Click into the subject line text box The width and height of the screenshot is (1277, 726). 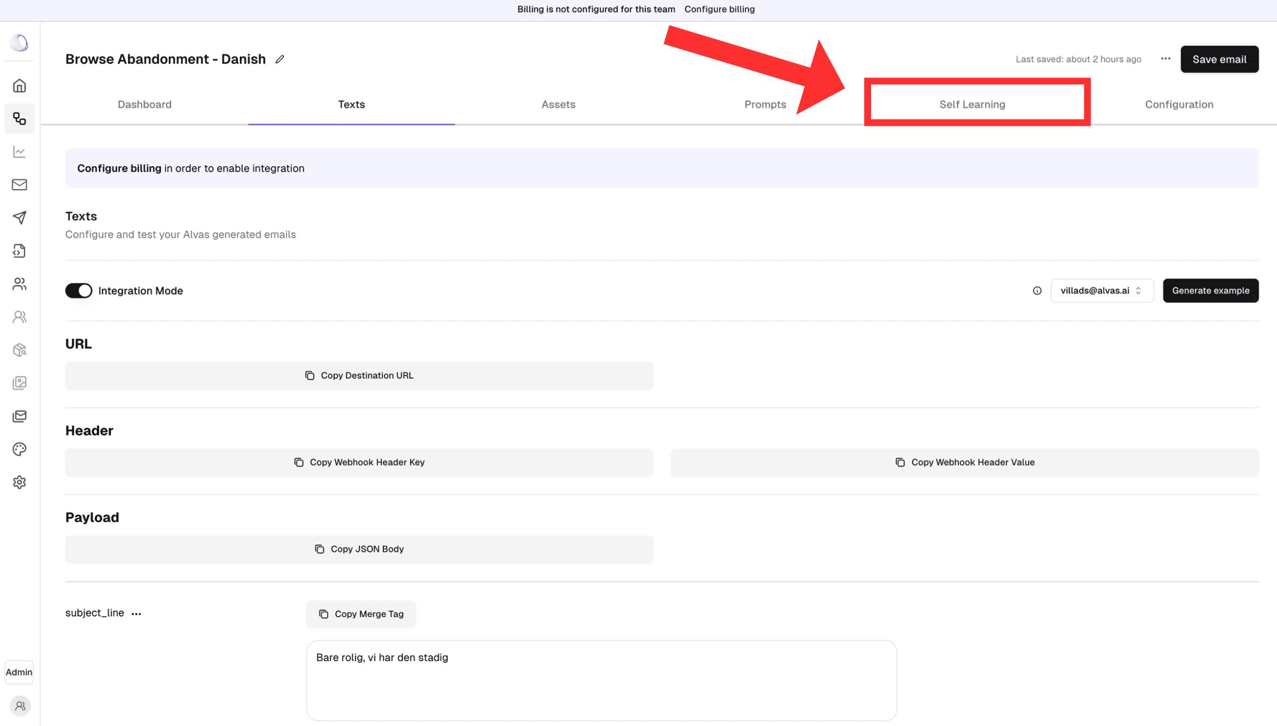(x=601, y=680)
